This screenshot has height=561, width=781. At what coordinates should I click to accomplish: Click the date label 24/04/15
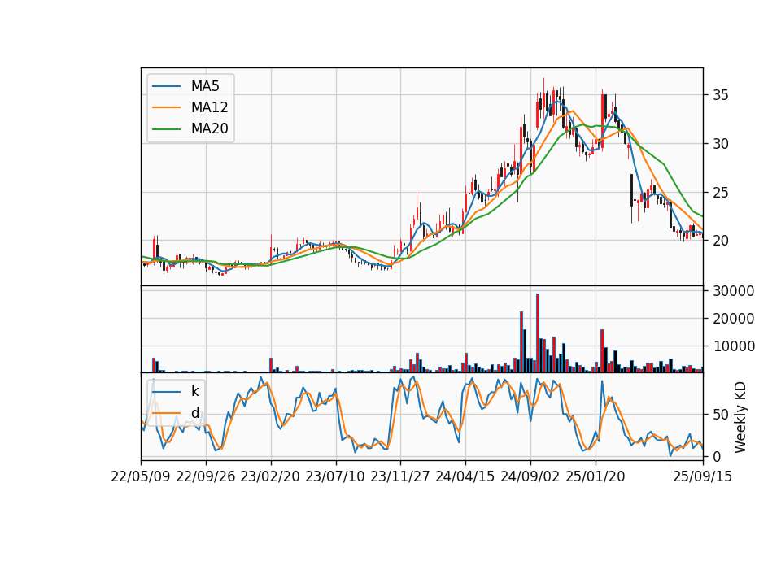465,476
